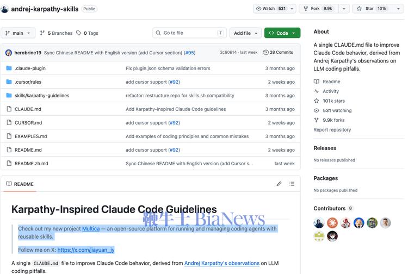
Task: Open the 0 Tags link
Action: (88, 33)
